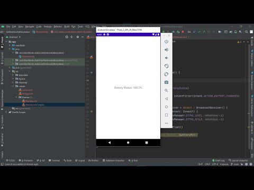Open the Refactor menu

(x=58, y=26)
